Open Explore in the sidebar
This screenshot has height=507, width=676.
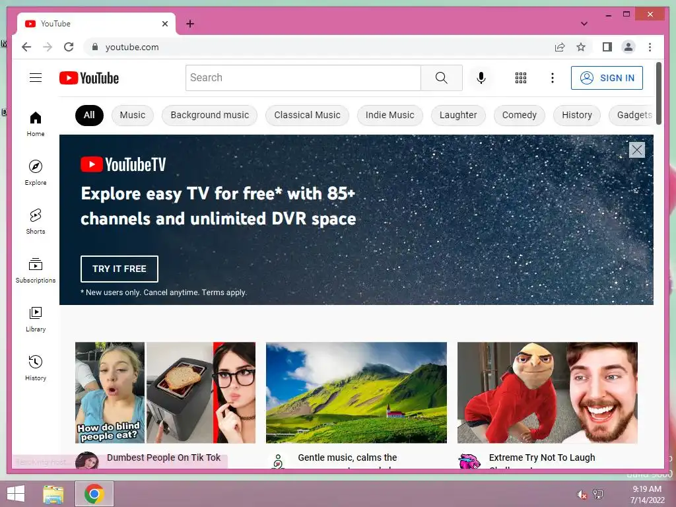pos(36,173)
